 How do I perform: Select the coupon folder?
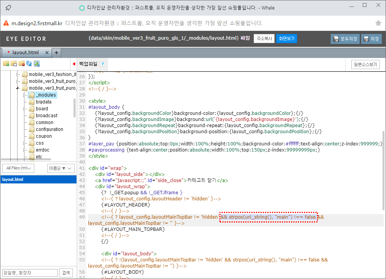pos(44,136)
